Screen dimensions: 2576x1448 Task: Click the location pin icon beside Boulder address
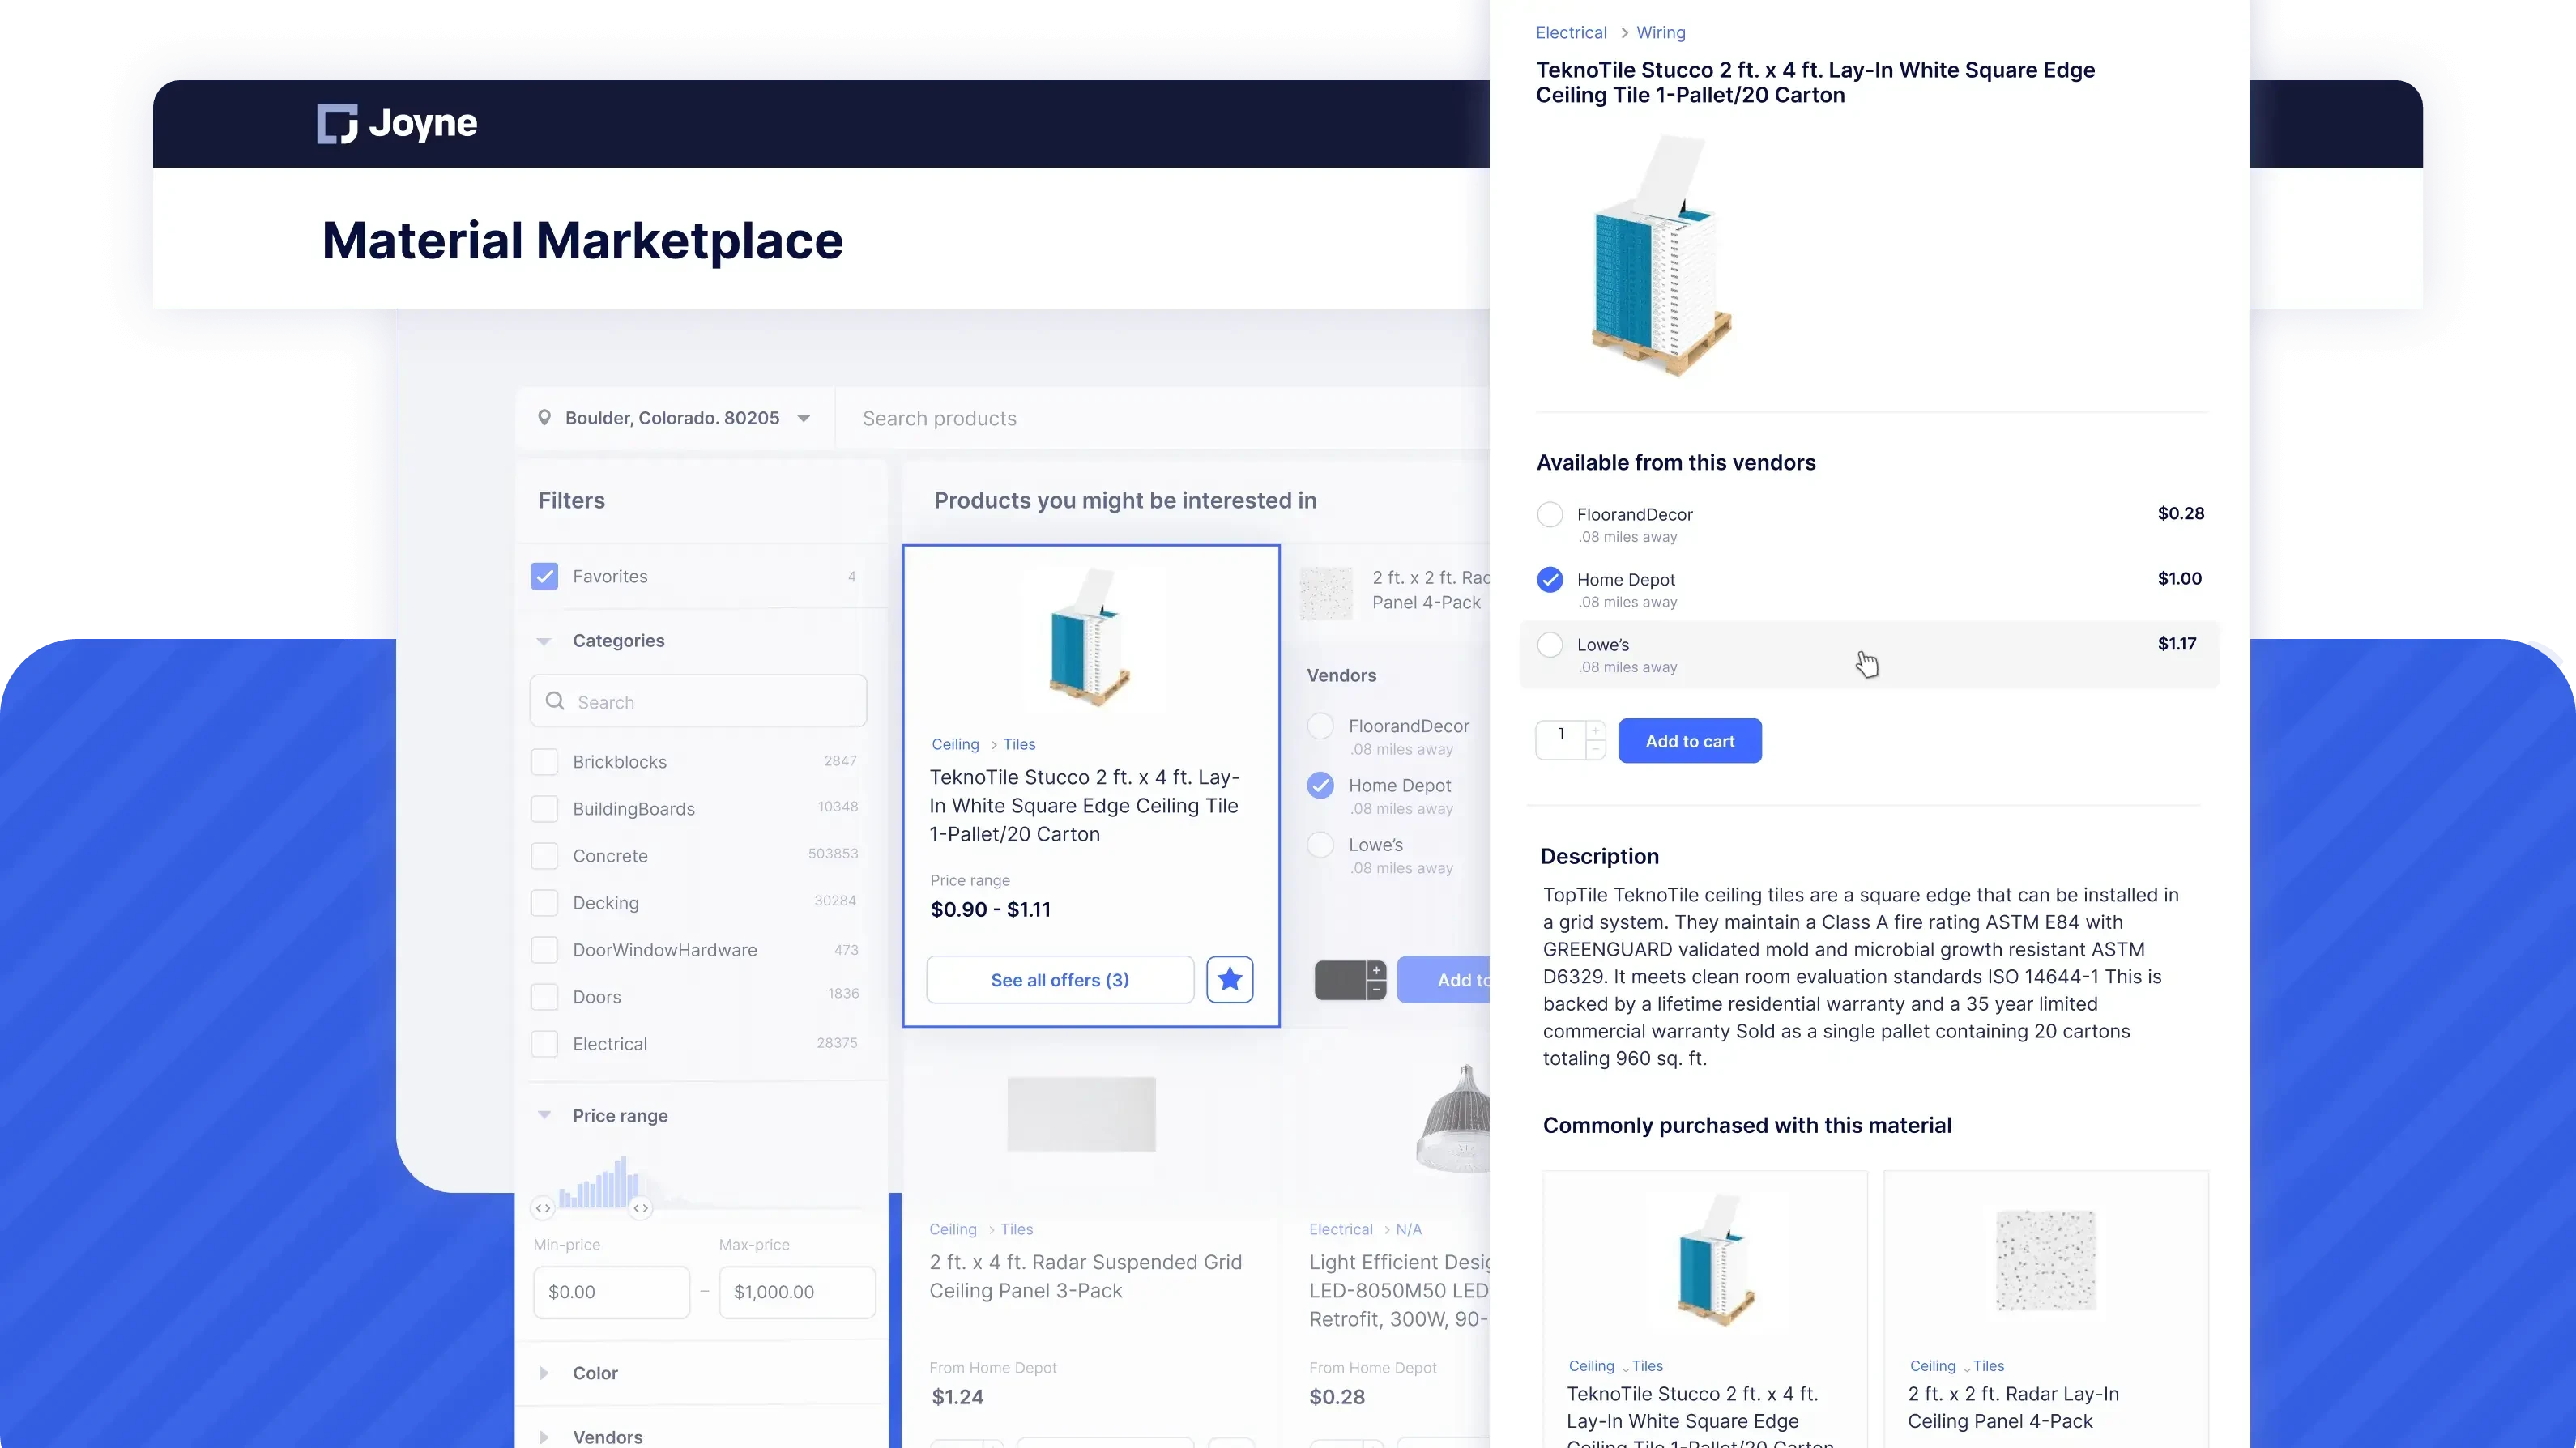coord(546,417)
